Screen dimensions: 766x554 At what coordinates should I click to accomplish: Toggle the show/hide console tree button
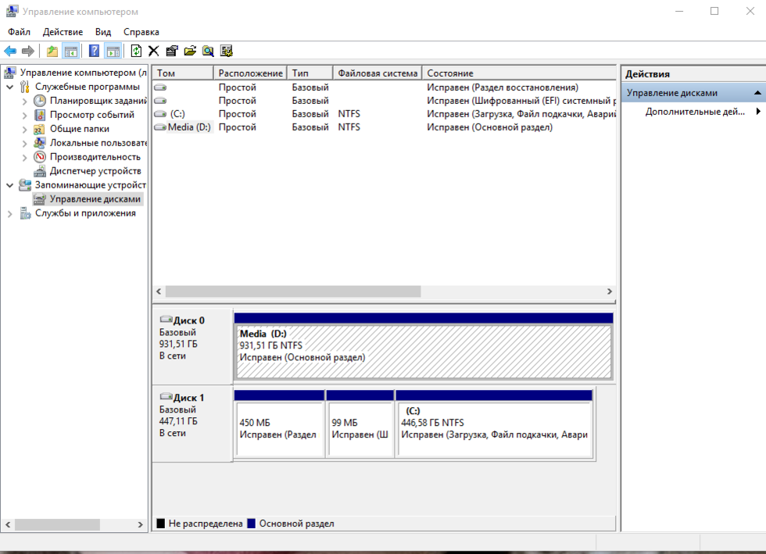[x=71, y=51]
